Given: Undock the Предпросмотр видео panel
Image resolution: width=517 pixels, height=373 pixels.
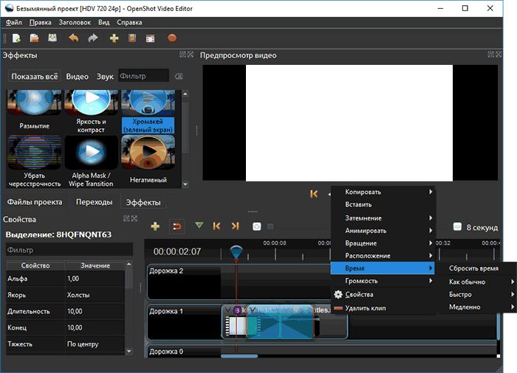Looking at the screenshot, I should point(491,55).
